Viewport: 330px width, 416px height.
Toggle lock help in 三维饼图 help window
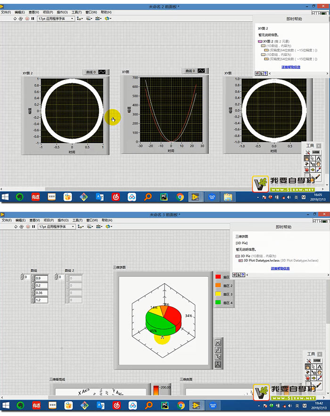(x=239, y=275)
